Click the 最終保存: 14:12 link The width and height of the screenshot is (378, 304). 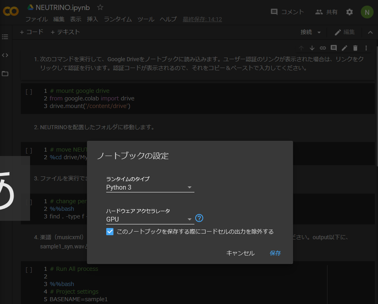202,19
